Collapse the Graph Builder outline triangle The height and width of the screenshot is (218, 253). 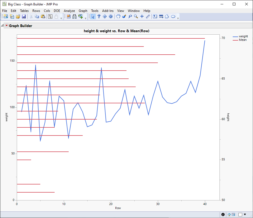[x=2, y=25]
